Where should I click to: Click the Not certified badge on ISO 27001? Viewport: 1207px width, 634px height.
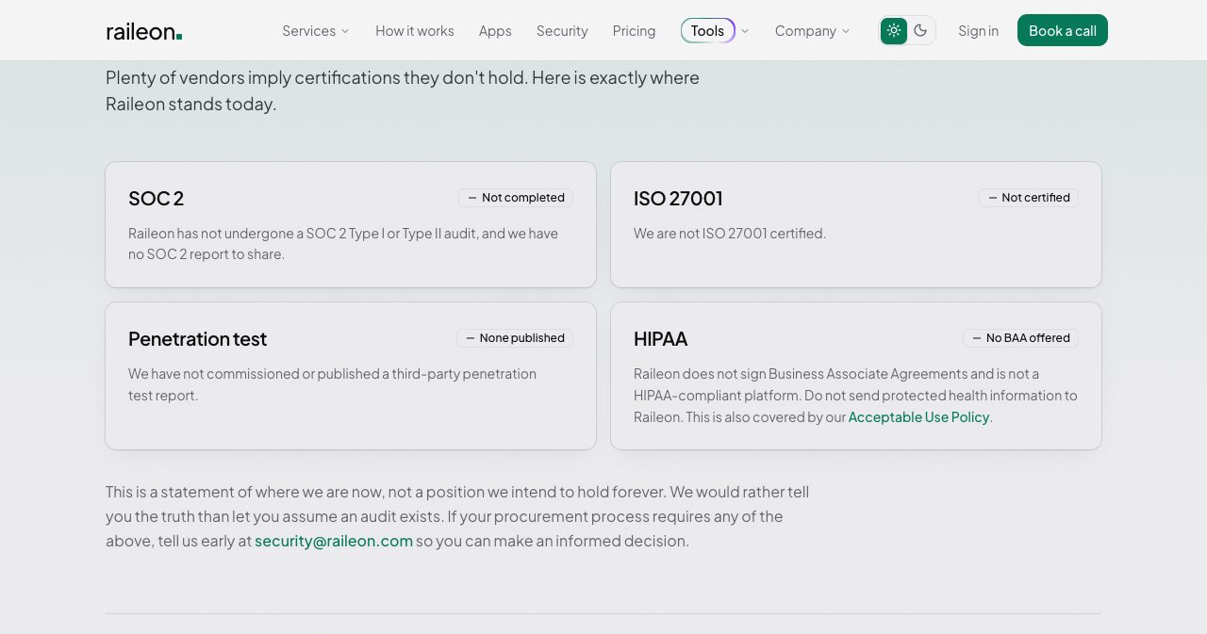pos(1029,198)
